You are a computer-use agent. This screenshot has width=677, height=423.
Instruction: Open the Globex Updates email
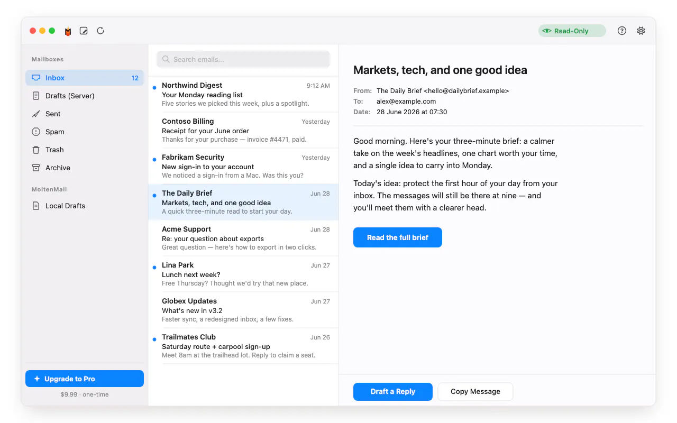coord(243,310)
